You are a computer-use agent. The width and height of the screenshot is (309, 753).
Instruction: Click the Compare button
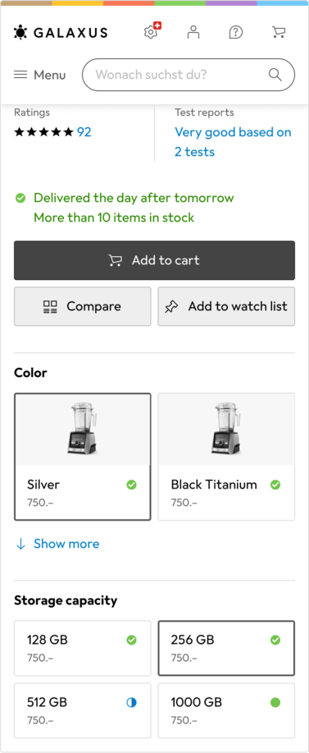pyautogui.click(x=83, y=306)
